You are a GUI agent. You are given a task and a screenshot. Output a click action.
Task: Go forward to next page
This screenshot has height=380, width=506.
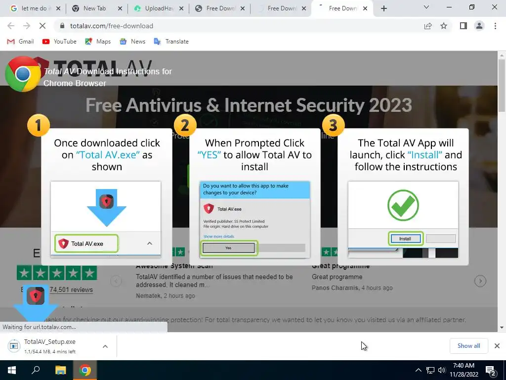point(27,26)
